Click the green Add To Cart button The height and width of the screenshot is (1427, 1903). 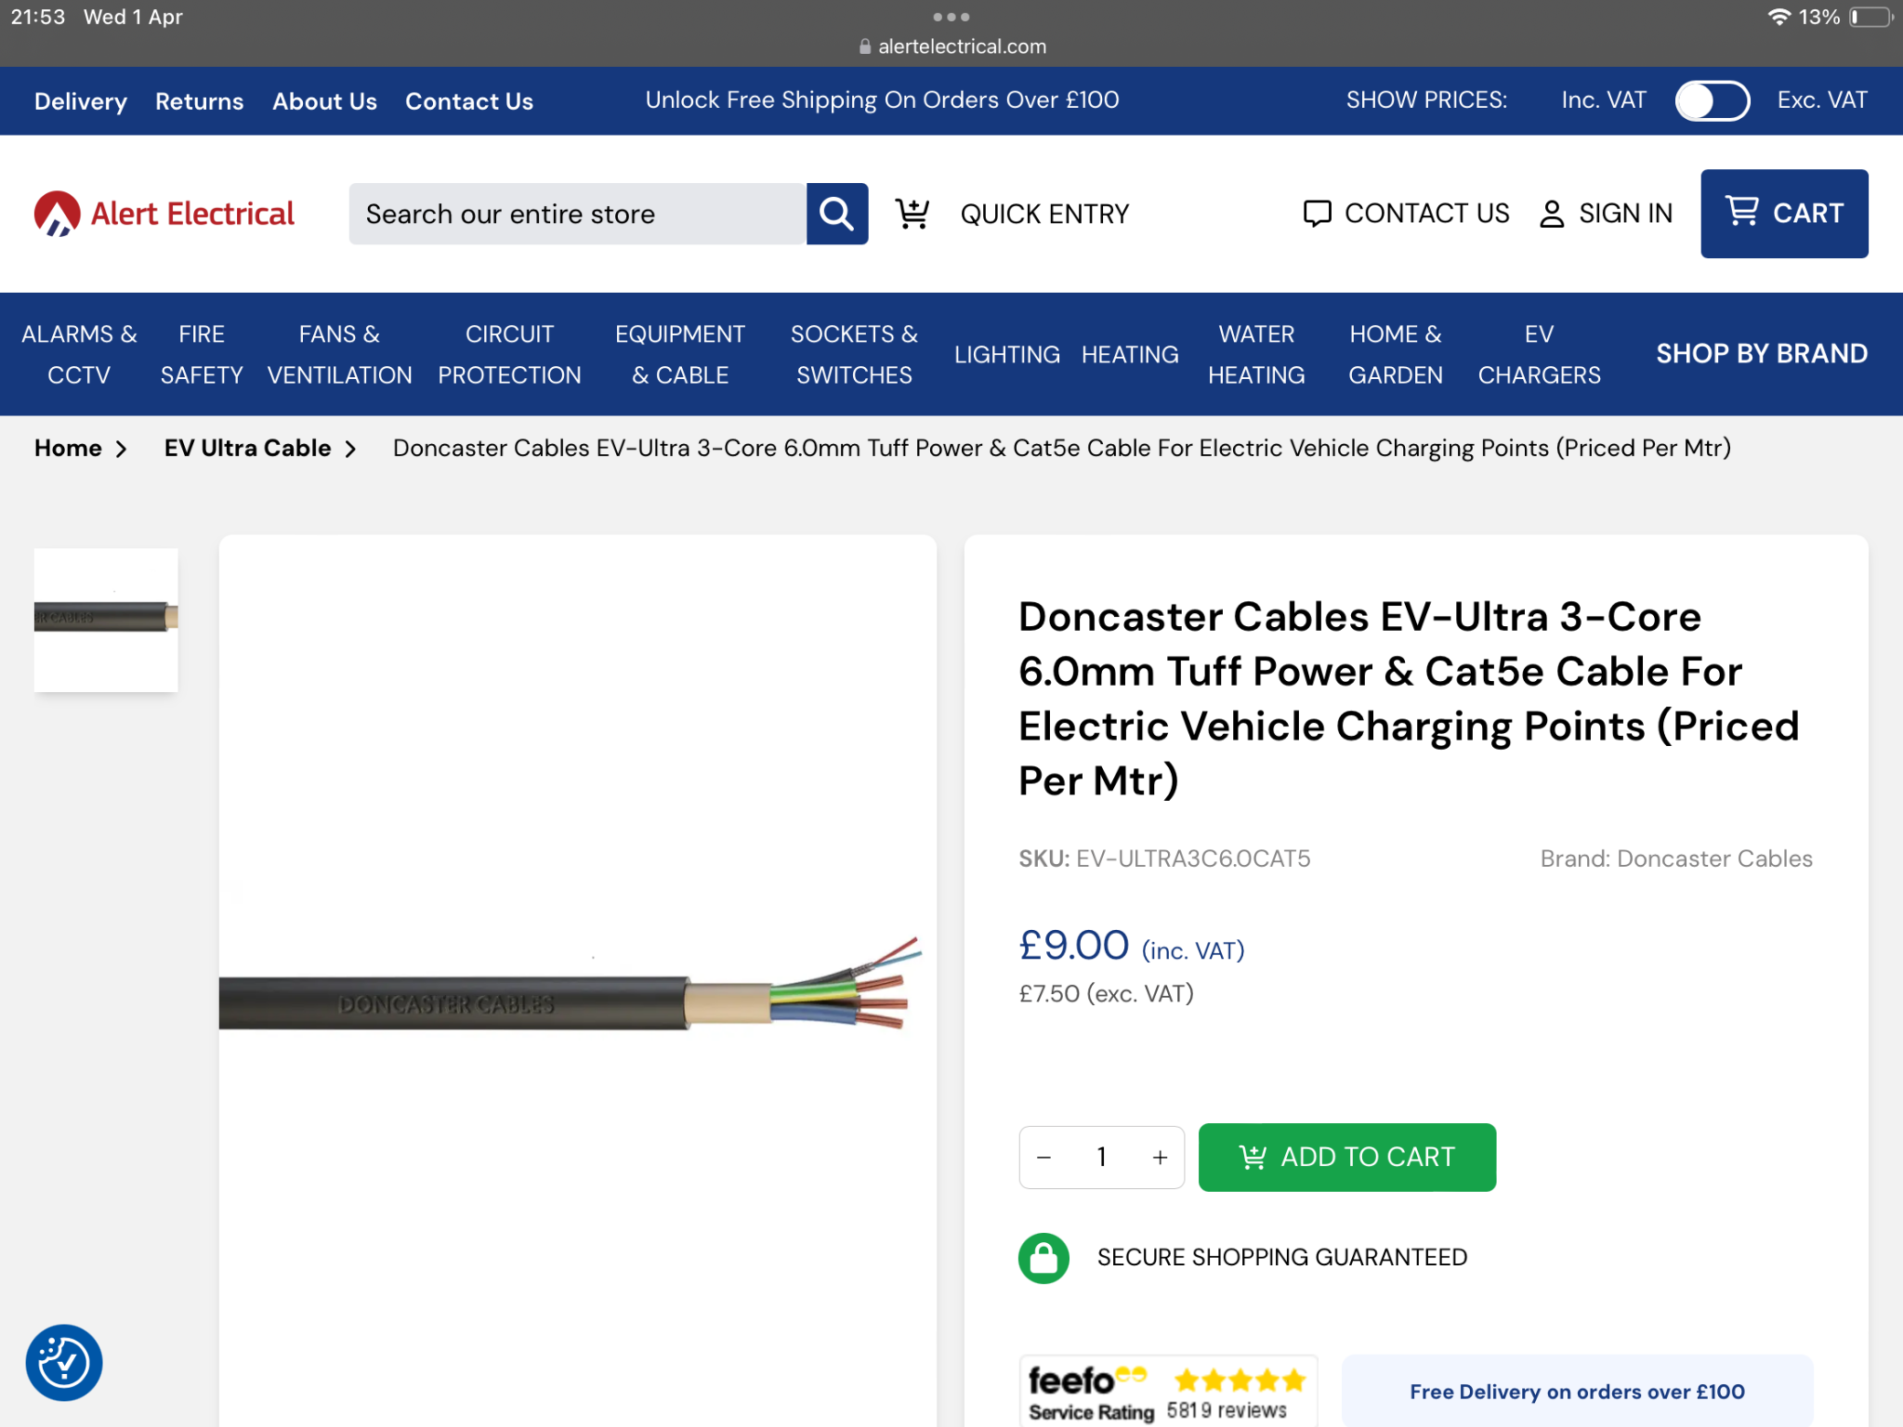(x=1347, y=1158)
